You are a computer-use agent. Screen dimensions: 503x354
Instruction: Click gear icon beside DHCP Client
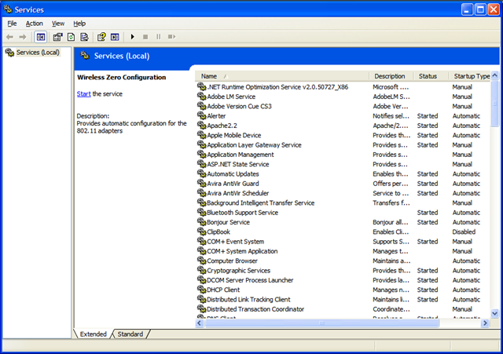[x=201, y=290]
